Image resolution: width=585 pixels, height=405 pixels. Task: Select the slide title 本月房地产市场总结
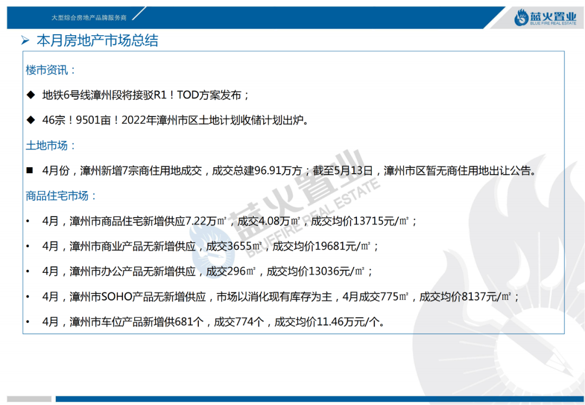click(97, 41)
